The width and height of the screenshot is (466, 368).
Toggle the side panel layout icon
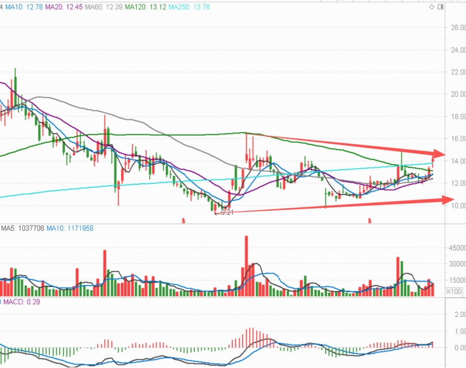click(x=441, y=7)
